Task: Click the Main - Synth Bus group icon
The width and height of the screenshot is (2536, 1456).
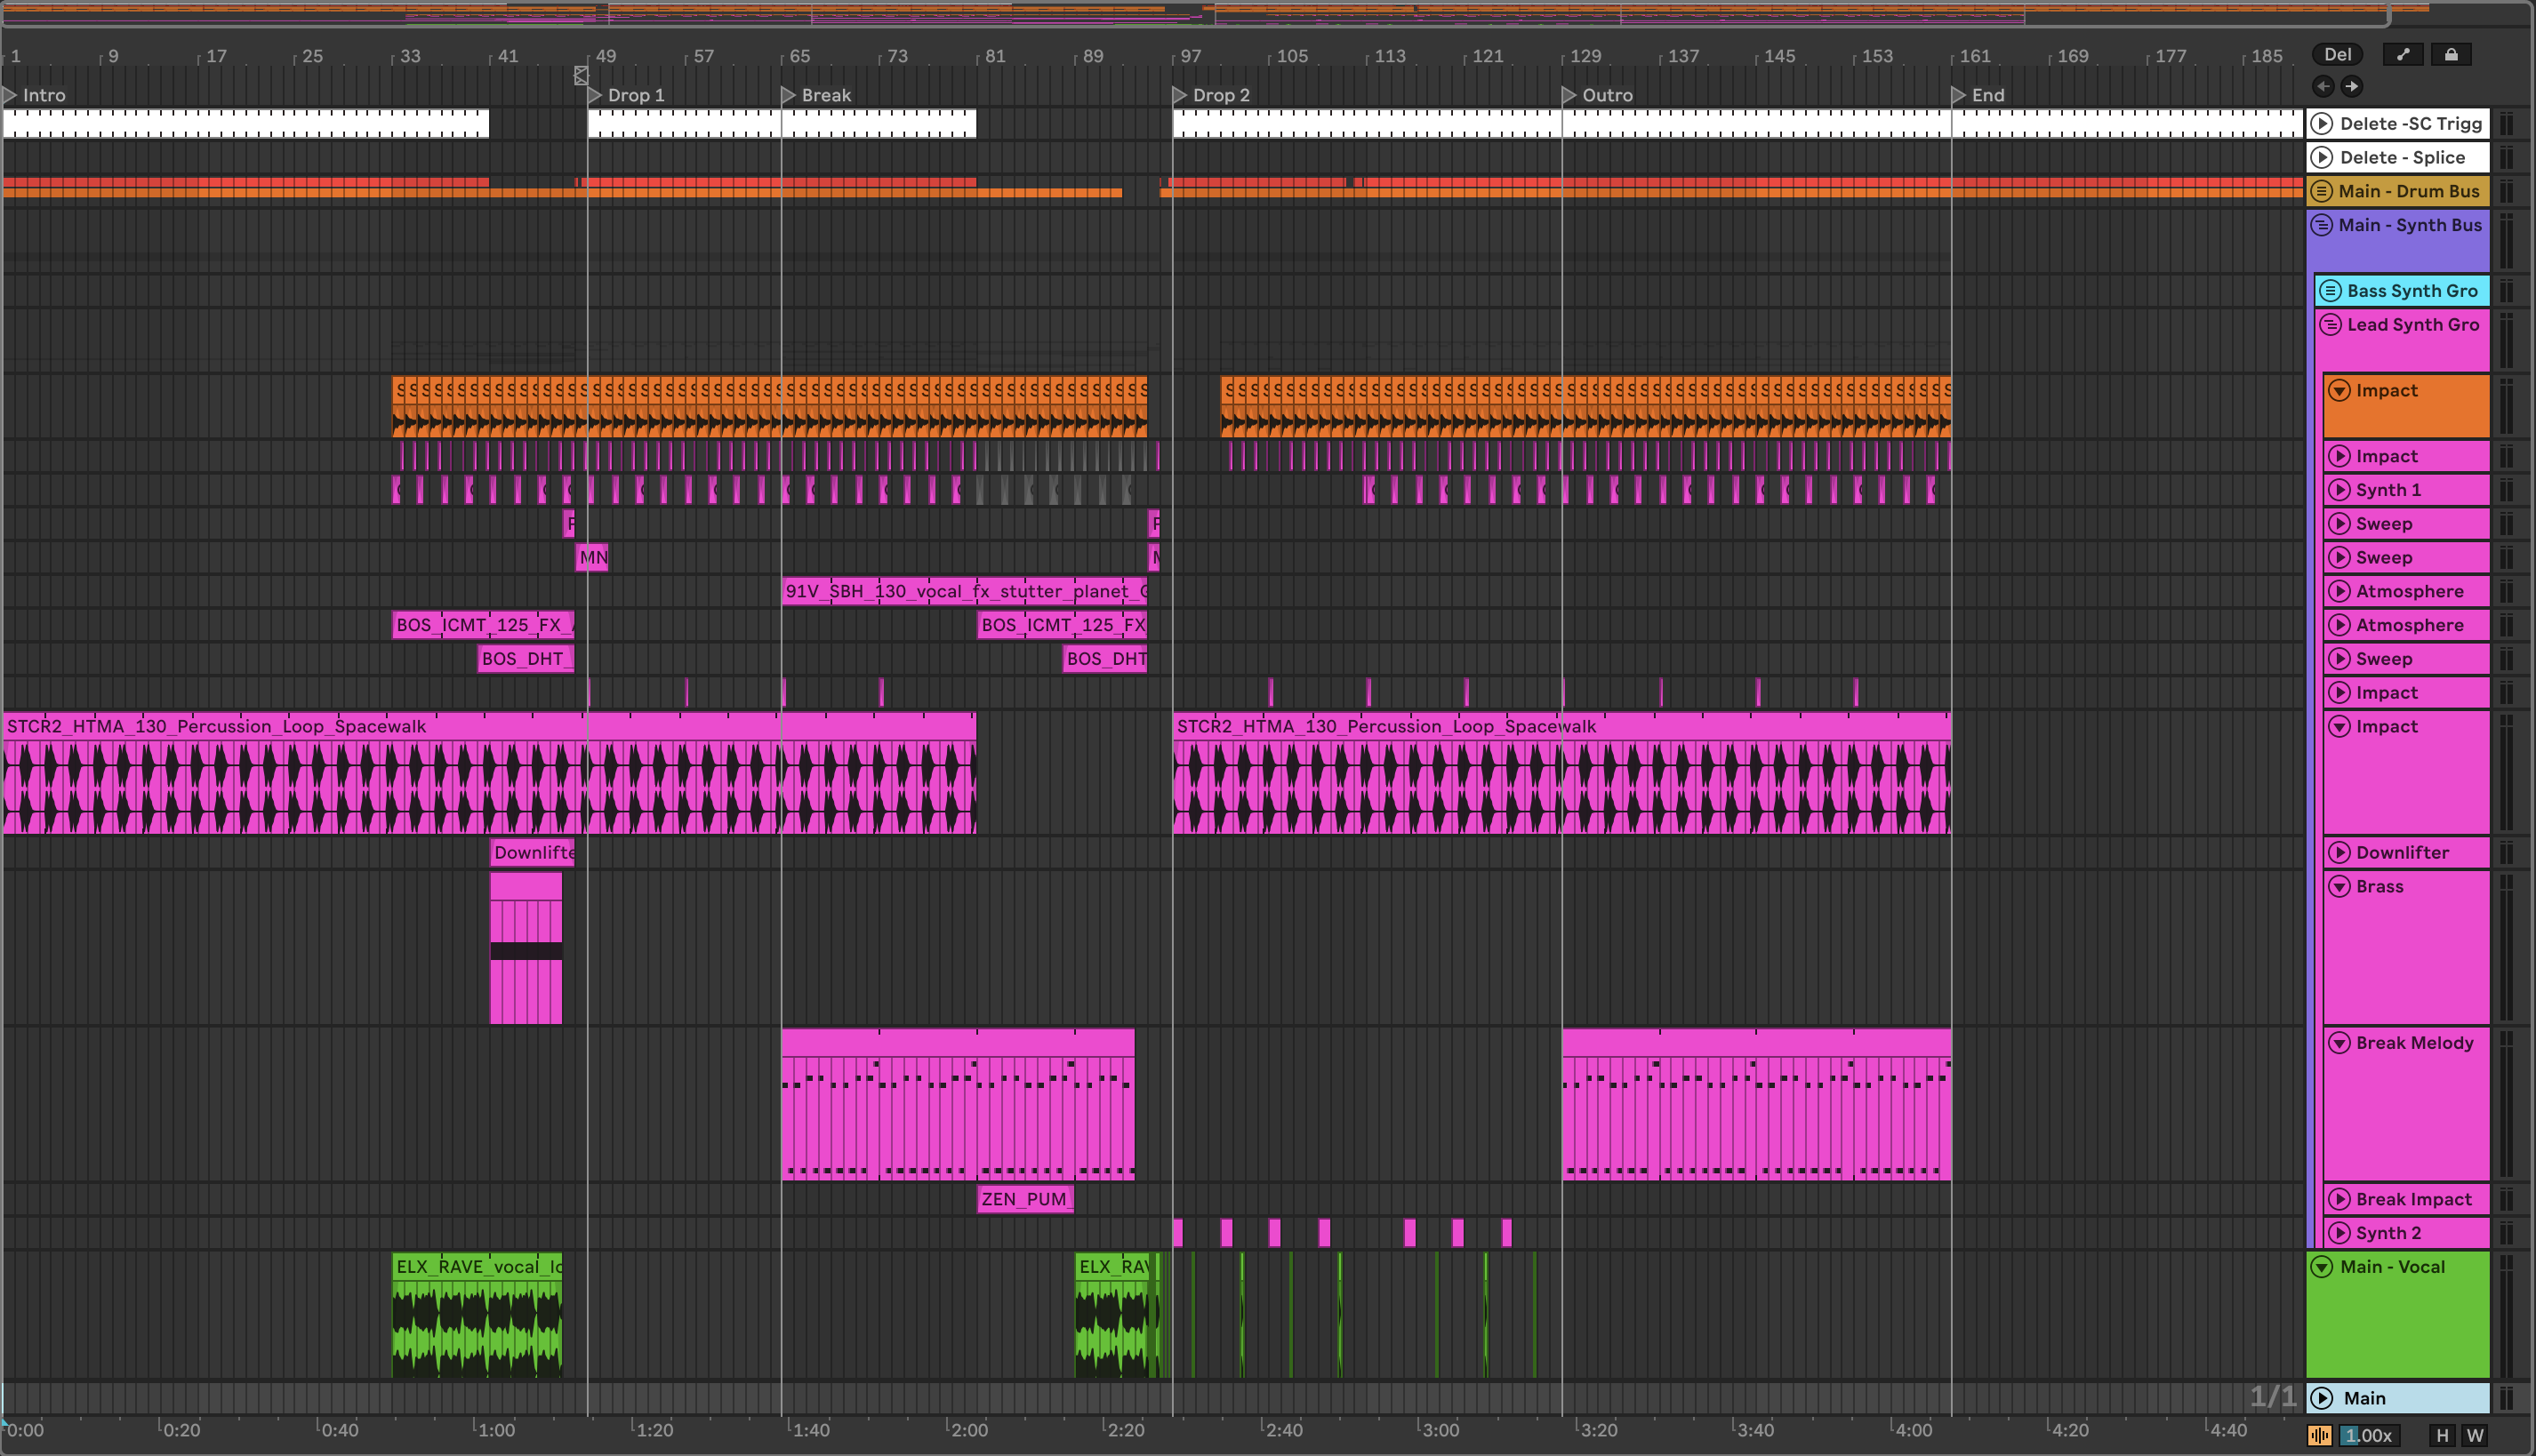Action: coord(2322,225)
